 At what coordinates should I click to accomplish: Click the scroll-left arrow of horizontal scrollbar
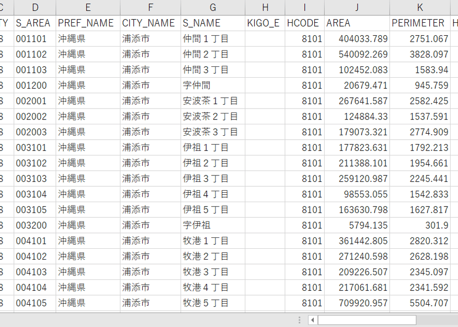313,320
